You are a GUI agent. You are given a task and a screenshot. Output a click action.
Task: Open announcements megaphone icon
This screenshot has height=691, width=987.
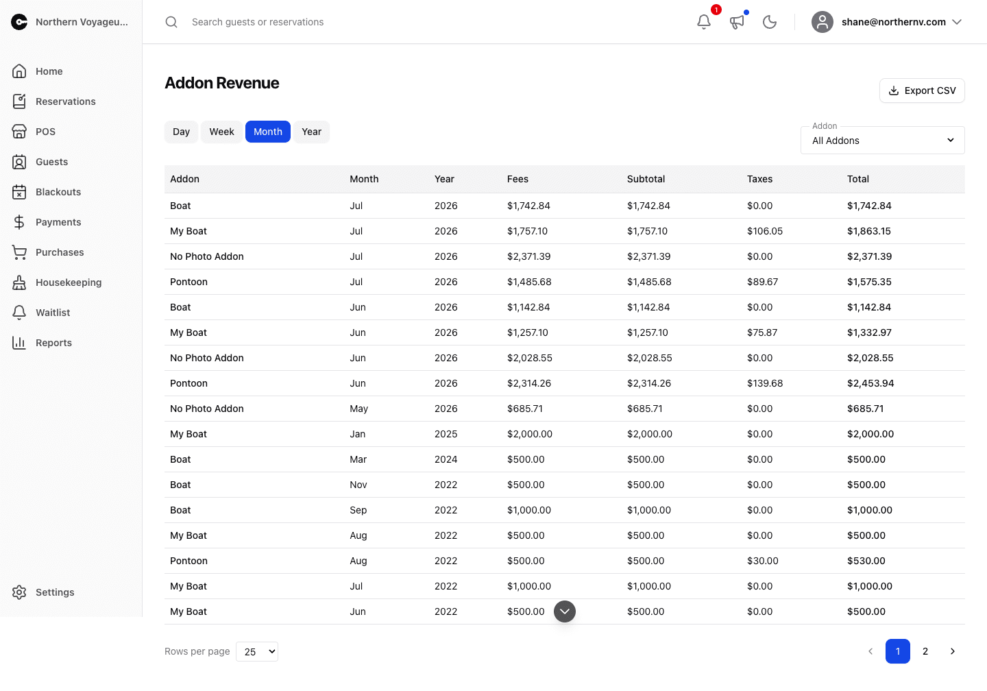(737, 22)
